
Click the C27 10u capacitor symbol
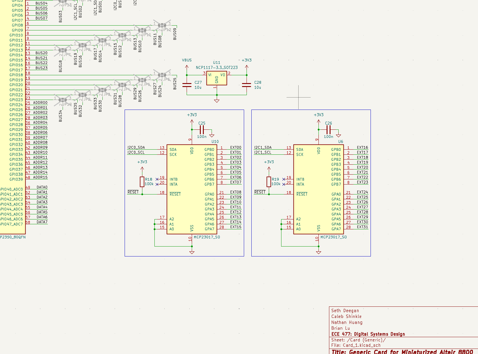187,85
